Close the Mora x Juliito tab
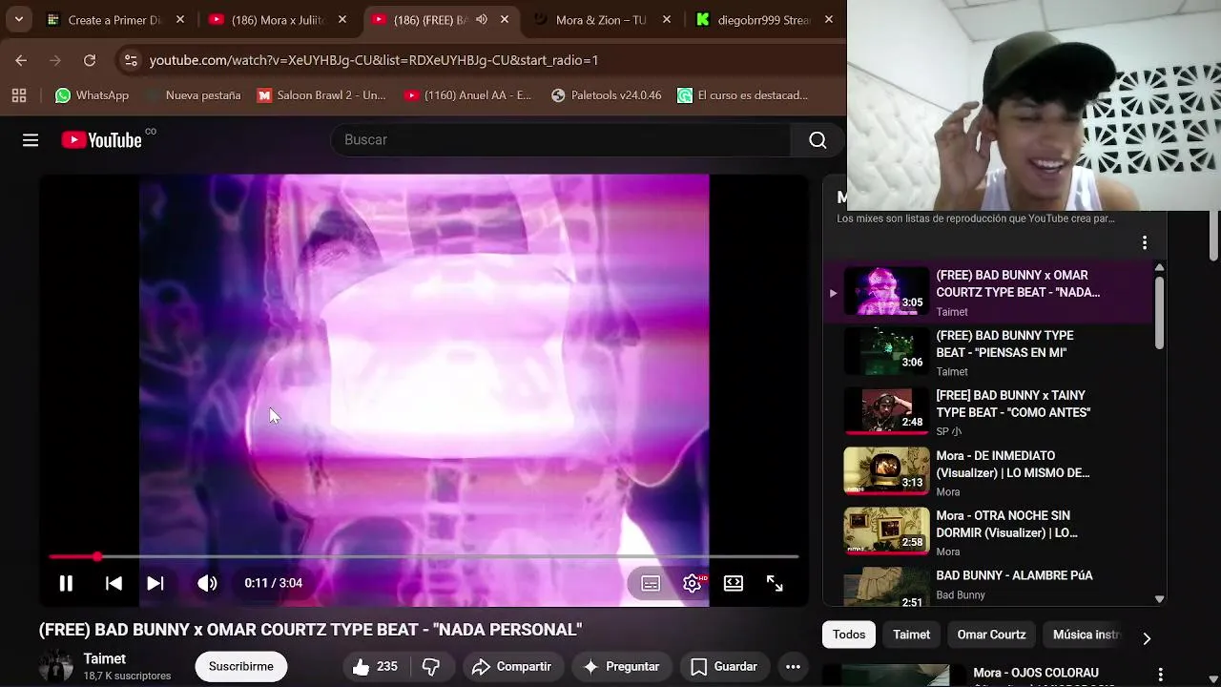This screenshot has height=687, width=1221. click(342, 19)
